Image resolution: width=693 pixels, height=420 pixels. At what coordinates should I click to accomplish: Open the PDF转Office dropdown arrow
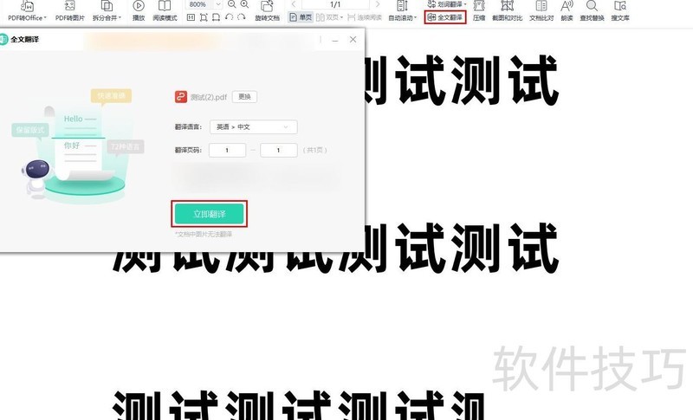45,17
